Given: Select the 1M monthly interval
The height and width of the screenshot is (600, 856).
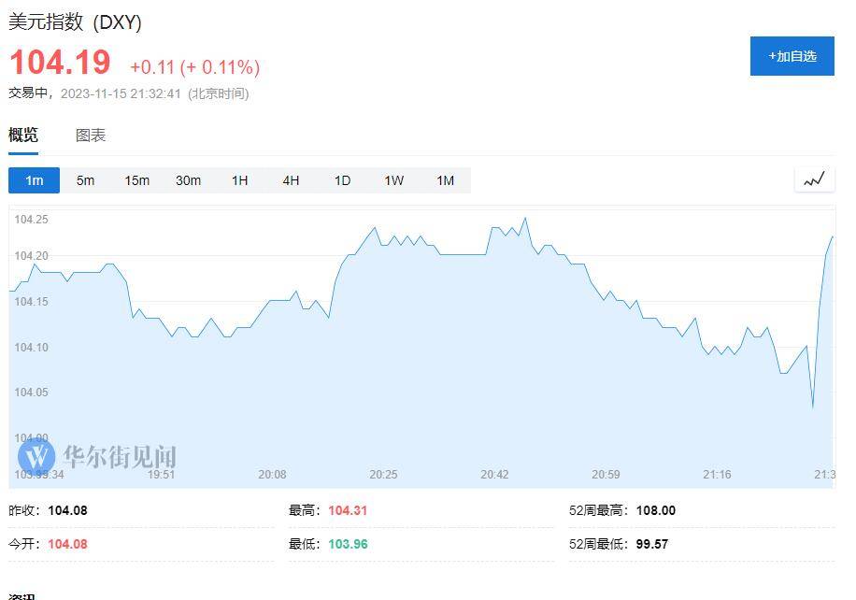Looking at the screenshot, I should (x=445, y=180).
